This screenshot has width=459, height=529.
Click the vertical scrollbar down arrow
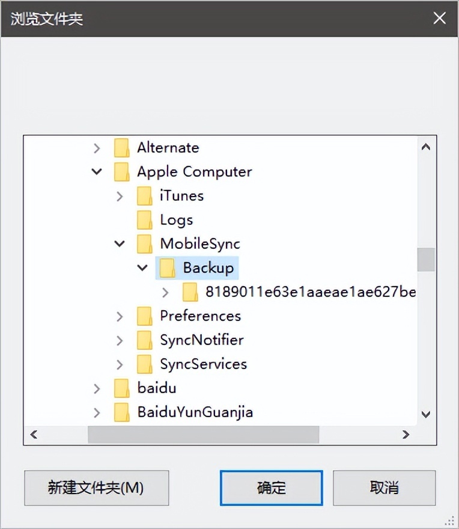(426, 414)
